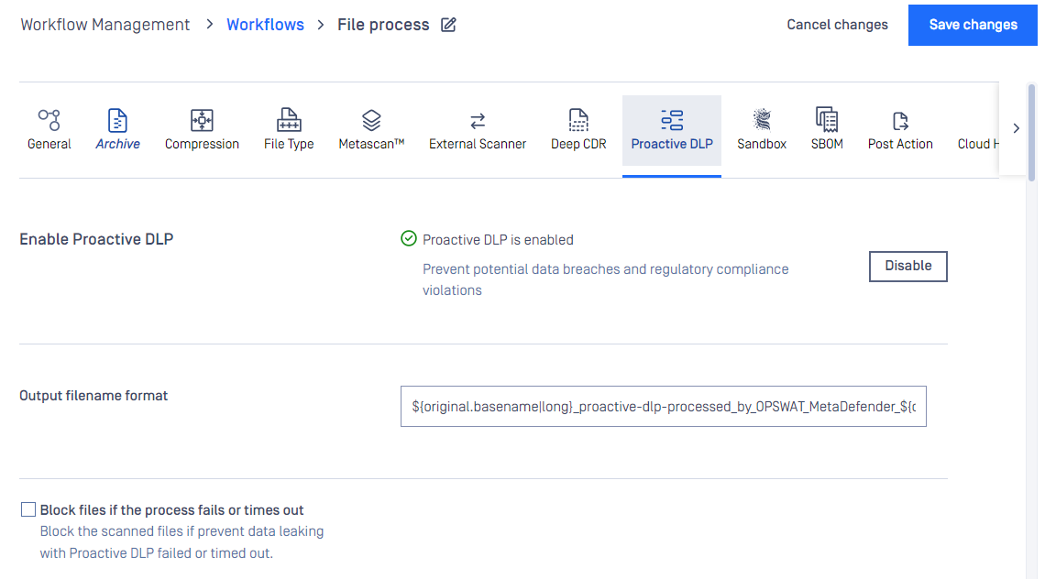Cancel changes to the workflow
The height and width of the screenshot is (579, 1045).
837,25
